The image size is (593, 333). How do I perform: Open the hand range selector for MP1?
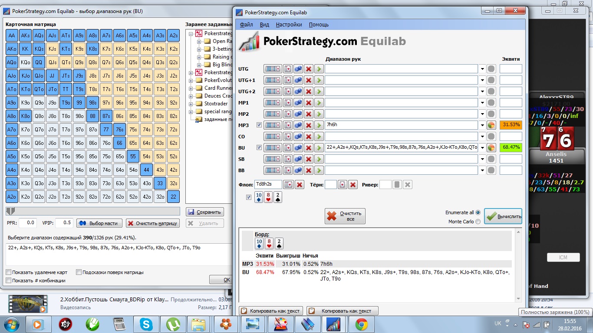pos(273,103)
